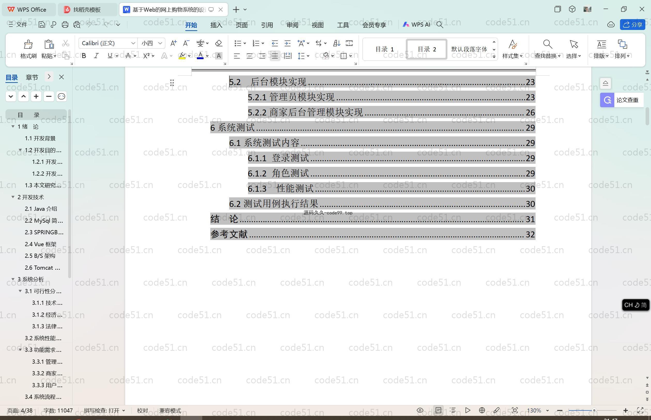This screenshot has width=651, height=420.
Task: Collapse the '1 绪 论' tree node
Action: tap(13, 127)
